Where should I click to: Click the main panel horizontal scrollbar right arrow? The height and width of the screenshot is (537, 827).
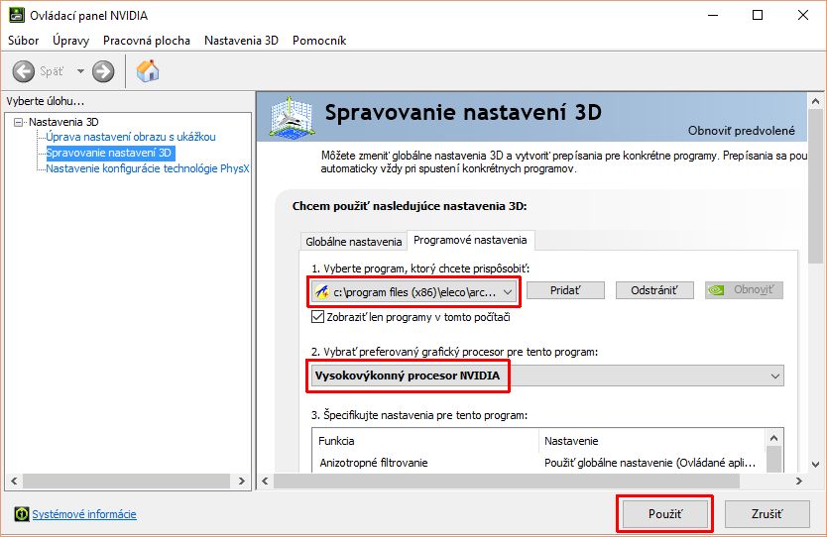pyautogui.click(x=799, y=481)
